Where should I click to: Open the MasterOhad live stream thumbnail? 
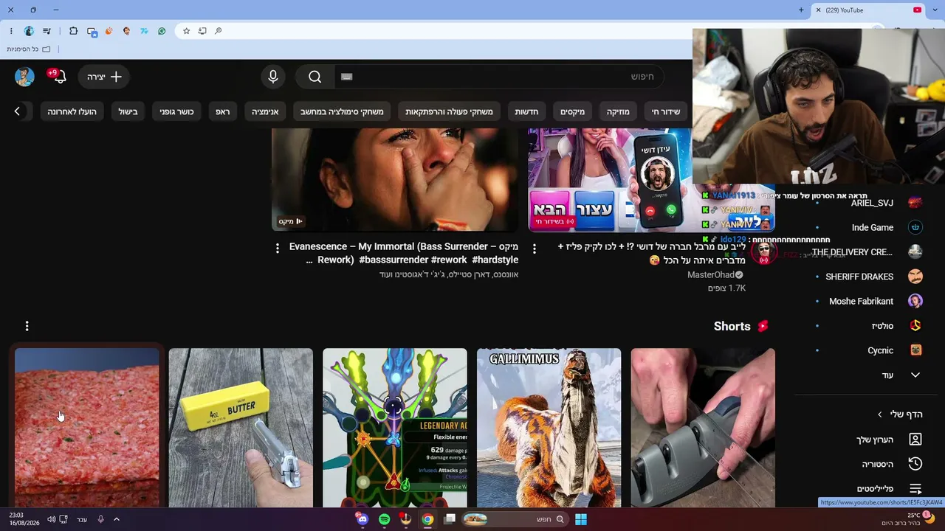(610, 180)
